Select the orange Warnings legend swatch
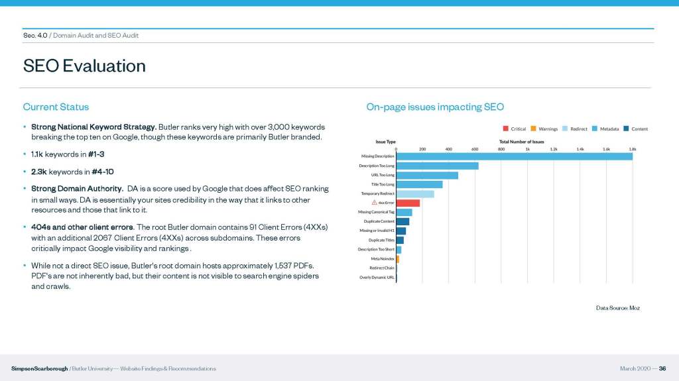679x381 pixels. pos(534,129)
